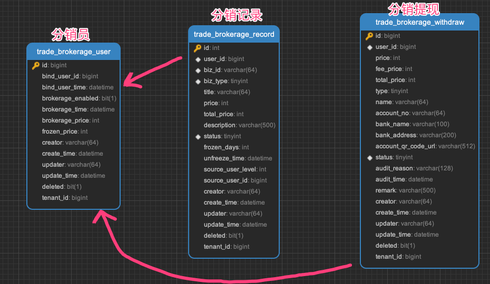Select the diamond icon beside biz_type
The height and width of the screenshot is (284, 490).
point(198,82)
